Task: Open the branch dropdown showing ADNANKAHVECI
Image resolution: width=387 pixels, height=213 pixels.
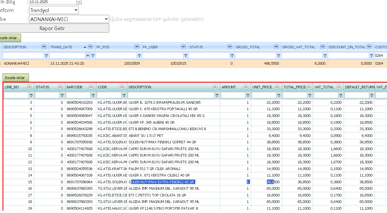Action: (69, 19)
